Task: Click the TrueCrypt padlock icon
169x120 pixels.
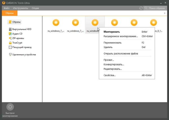Action: (x=10, y=43)
